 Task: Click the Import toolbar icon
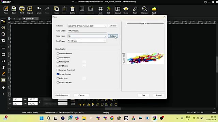(30, 10)
